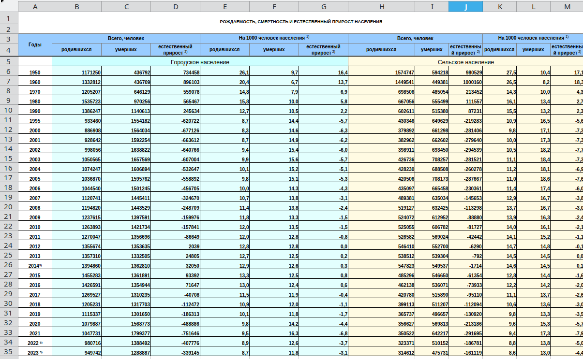Select the 'Городское население' cell
This screenshot has height=359, width=583.
click(200, 62)
